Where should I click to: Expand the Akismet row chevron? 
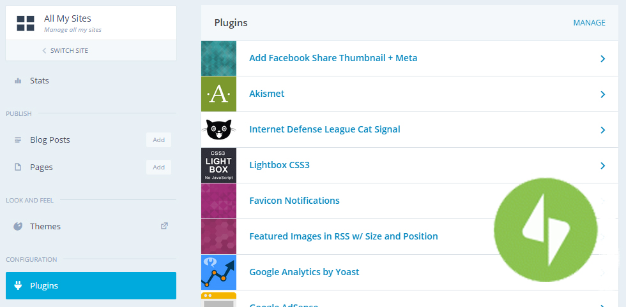pos(603,94)
